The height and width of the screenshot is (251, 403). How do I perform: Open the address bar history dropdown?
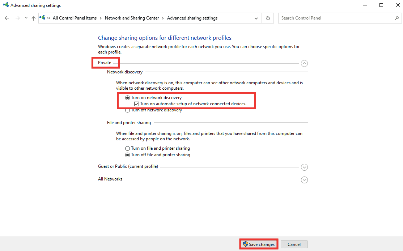pyautogui.click(x=256, y=18)
